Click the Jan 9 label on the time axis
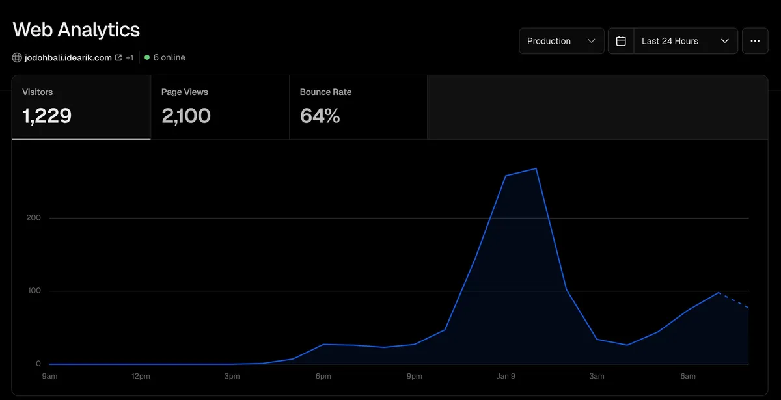 505,376
